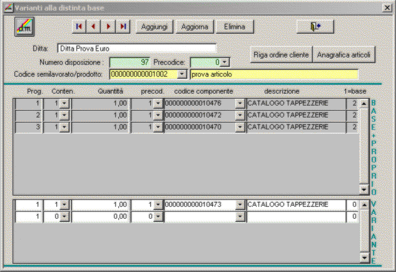The height and width of the screenshot is (272, 396).
Task: Open Conten. dropdown of empty variante row
Action: coord(64,216)
